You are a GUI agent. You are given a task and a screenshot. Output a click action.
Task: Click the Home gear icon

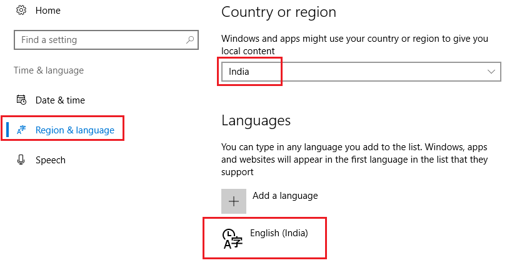(x=21, y=11)
